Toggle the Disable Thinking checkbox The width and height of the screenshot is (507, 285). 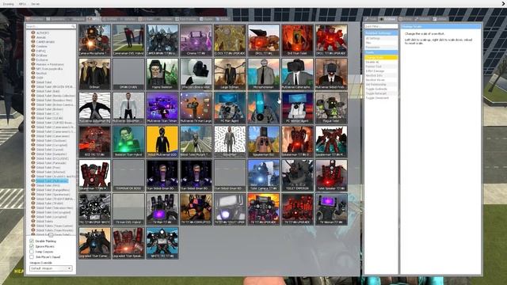(32, 241)
